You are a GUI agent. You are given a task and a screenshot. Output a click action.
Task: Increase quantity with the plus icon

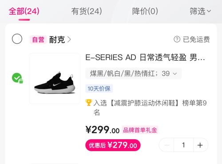point(200,145)
